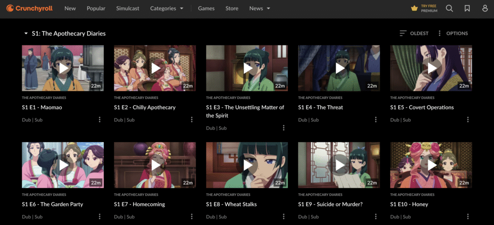Open more options for S1 E9 episode

375,216
